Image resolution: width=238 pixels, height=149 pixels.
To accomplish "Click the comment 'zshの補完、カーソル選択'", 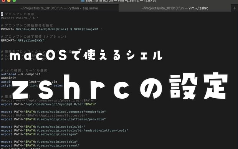I will click(x=24, y=71).
